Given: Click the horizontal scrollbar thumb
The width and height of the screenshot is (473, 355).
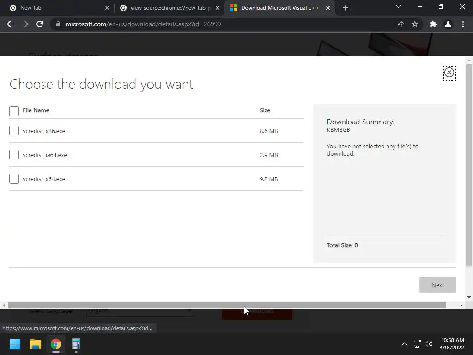Looking at the screenshot, I should [227, 305].
